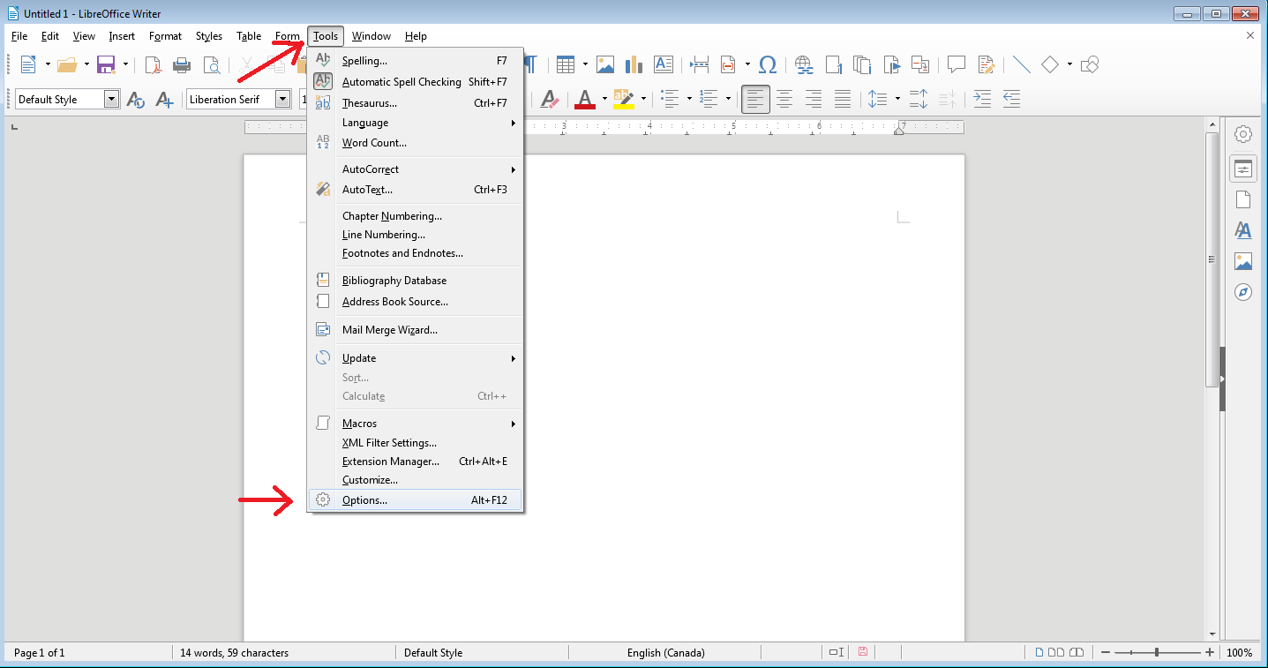Image resolution: width=1268 pixels, height=668 pixels.
Task: Increase indent of the paragraph
Action: 982,100
